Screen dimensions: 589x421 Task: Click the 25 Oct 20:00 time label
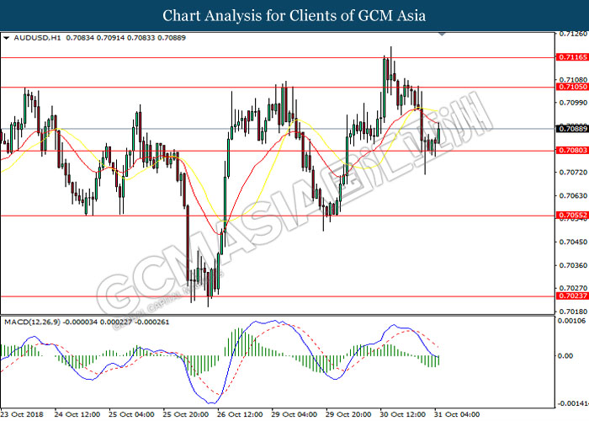[186, 414]
